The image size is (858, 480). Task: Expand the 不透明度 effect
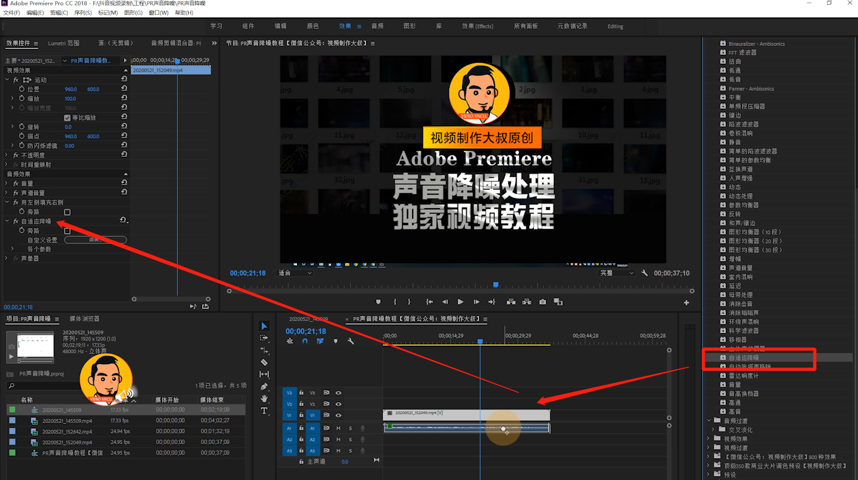pos(6,155)
